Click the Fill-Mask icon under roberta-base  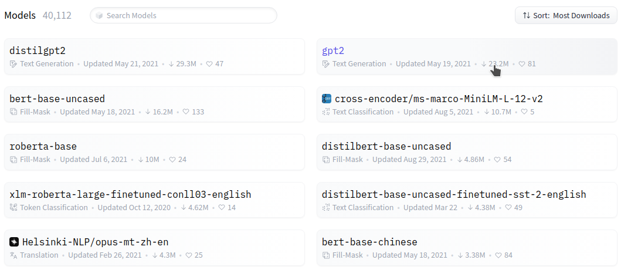point(13,160)
